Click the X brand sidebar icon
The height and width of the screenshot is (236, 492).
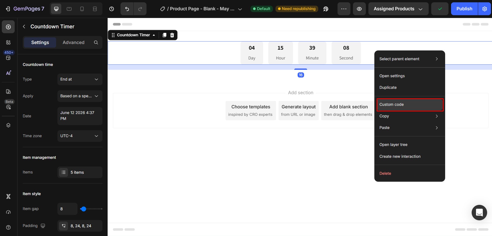pos(8,196)
